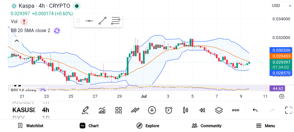Click the Jul date axis label

coord(144,96)
